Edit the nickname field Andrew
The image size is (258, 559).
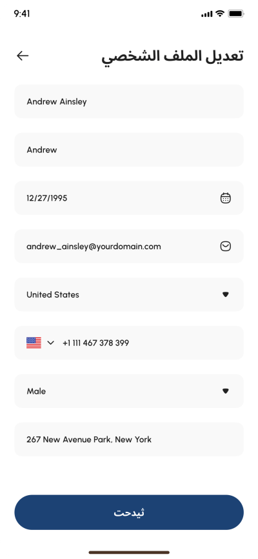coord(129,150)
